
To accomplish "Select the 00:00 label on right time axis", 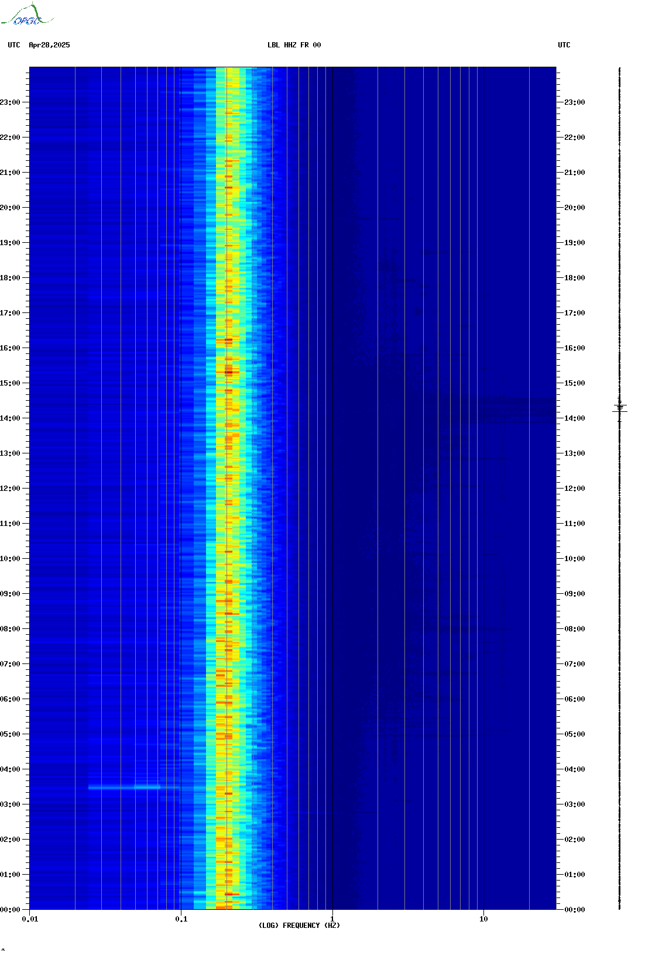I will 574,910.
